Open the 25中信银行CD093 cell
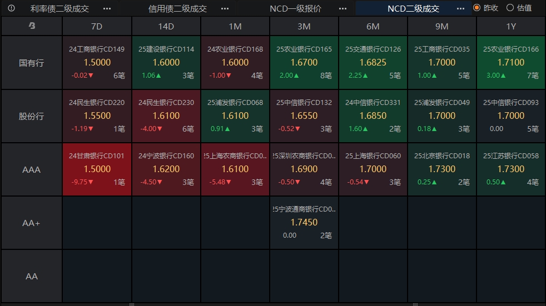This screenshot has width=546, height=306. click(x=511, y=116)
